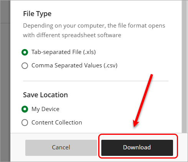The width and height of the screenshot is (188, 162).
Task: Click the divider line above Save Location
Action: (x=96, y=81)
